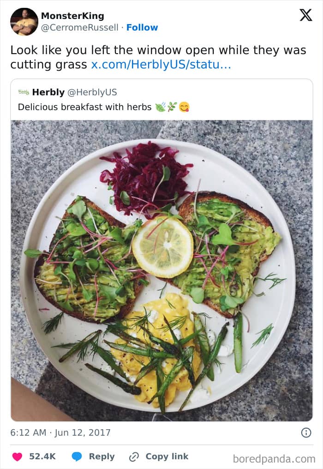Image resolution: width=323 pixels, height=469 pixels.
Task: Open the quoted tweet text about breakfast
Action: [x=84, y=107]
